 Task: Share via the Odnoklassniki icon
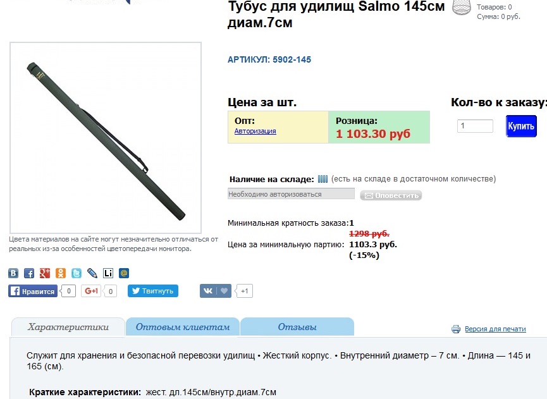61,273
